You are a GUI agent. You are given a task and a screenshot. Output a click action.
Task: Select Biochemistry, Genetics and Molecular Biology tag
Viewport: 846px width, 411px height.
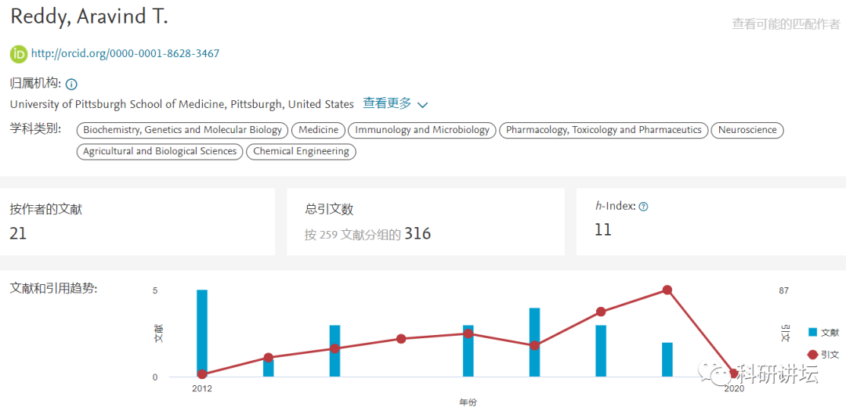pos(183,130)
